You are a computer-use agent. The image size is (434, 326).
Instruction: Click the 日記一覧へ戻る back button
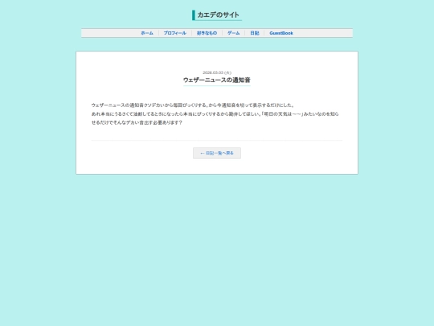point(217,153)
